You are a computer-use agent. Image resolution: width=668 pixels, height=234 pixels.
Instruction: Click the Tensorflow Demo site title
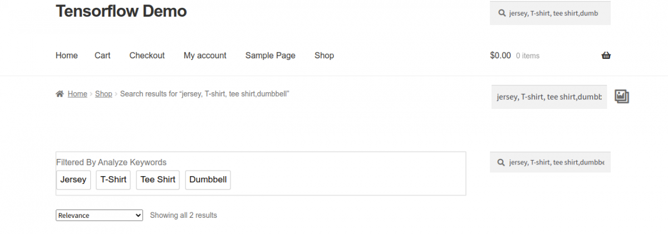click(x=121, y=11)
